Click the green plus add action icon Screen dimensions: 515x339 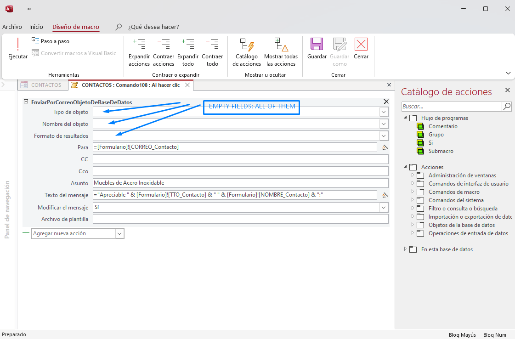click(26, 233)
